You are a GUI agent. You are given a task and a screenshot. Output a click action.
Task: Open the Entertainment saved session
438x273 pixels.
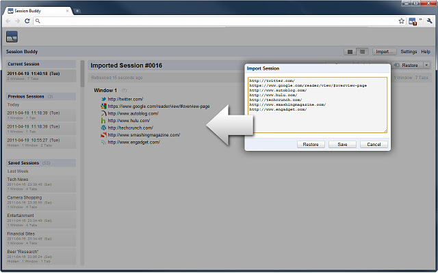[41, 220]
